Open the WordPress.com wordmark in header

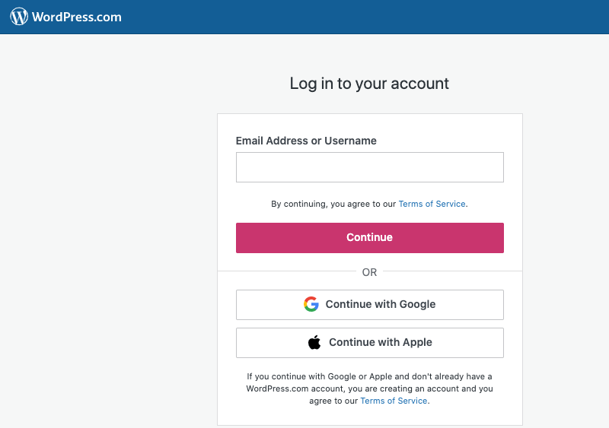77,17
